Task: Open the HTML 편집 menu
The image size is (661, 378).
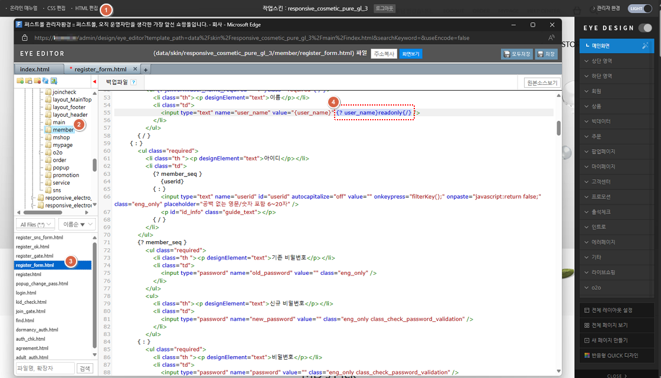Action: pyautogui.click(x=87, y=8)
